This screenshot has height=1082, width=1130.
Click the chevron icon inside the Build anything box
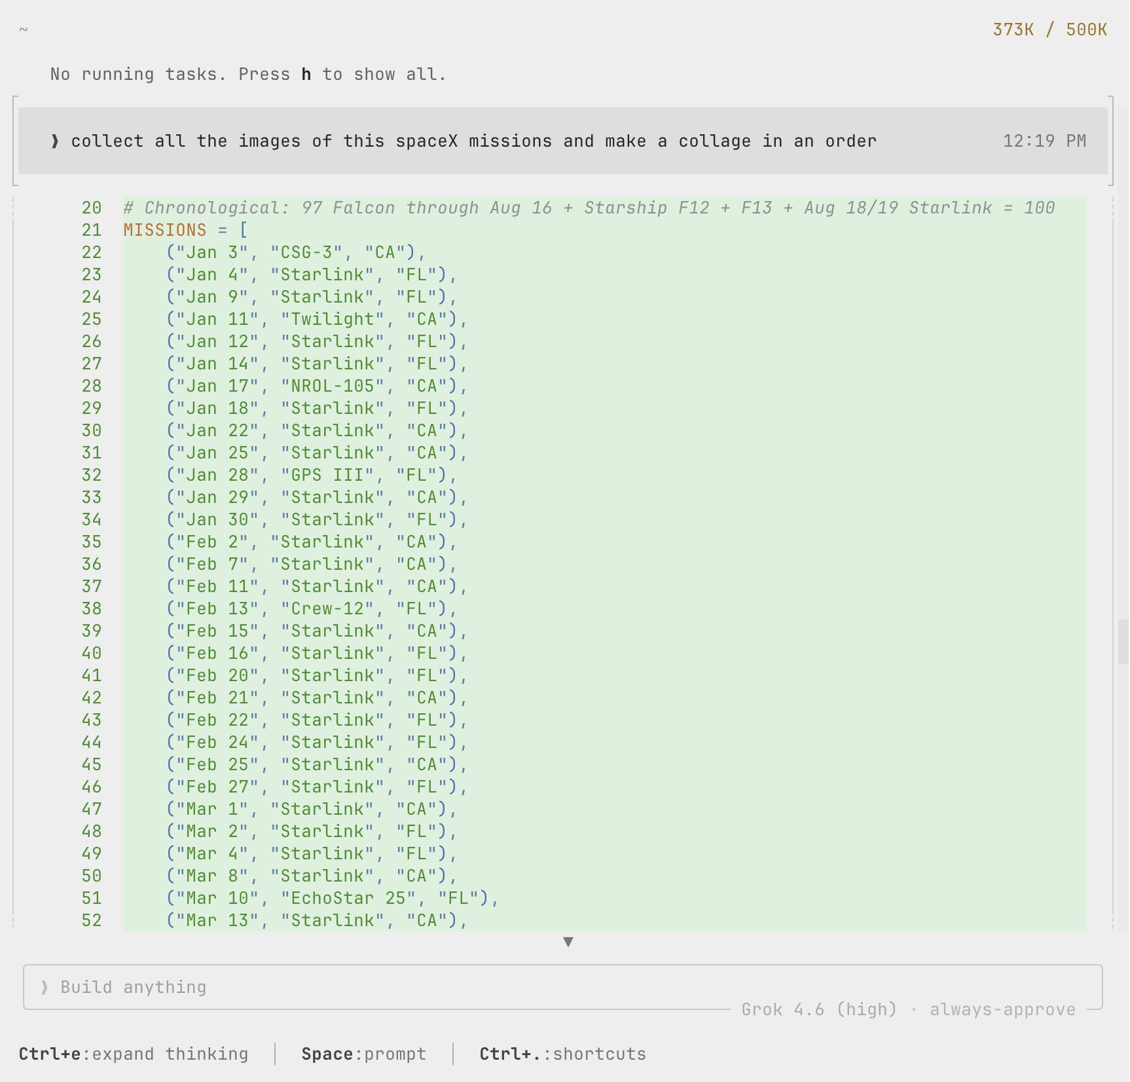(45, 987)
